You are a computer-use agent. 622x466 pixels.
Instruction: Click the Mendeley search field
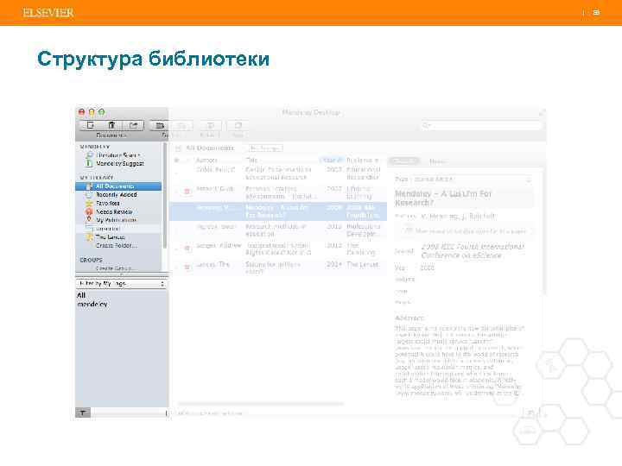click(481, 126)
